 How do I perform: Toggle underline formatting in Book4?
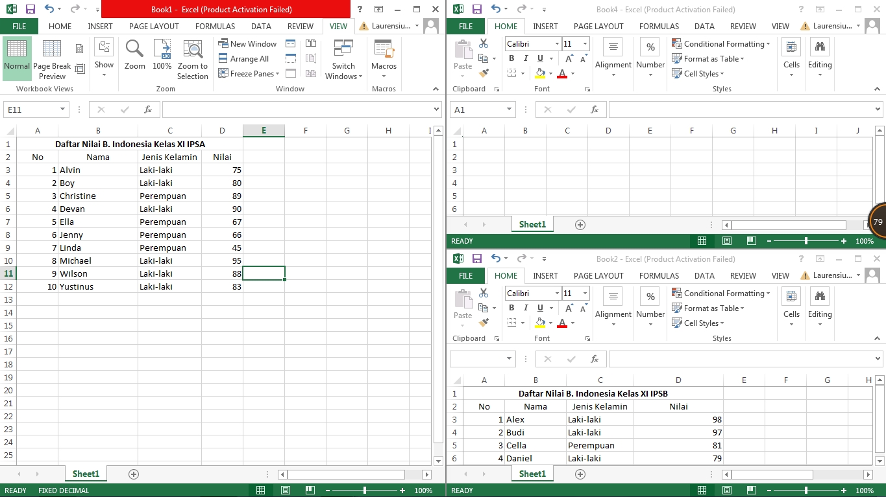pyautogui.click(x=539, y=58)
